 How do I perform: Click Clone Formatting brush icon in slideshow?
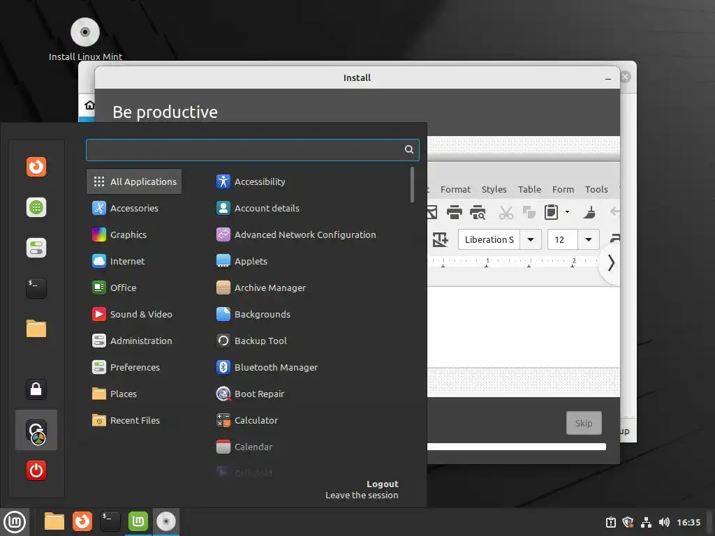tap(589, 212)
